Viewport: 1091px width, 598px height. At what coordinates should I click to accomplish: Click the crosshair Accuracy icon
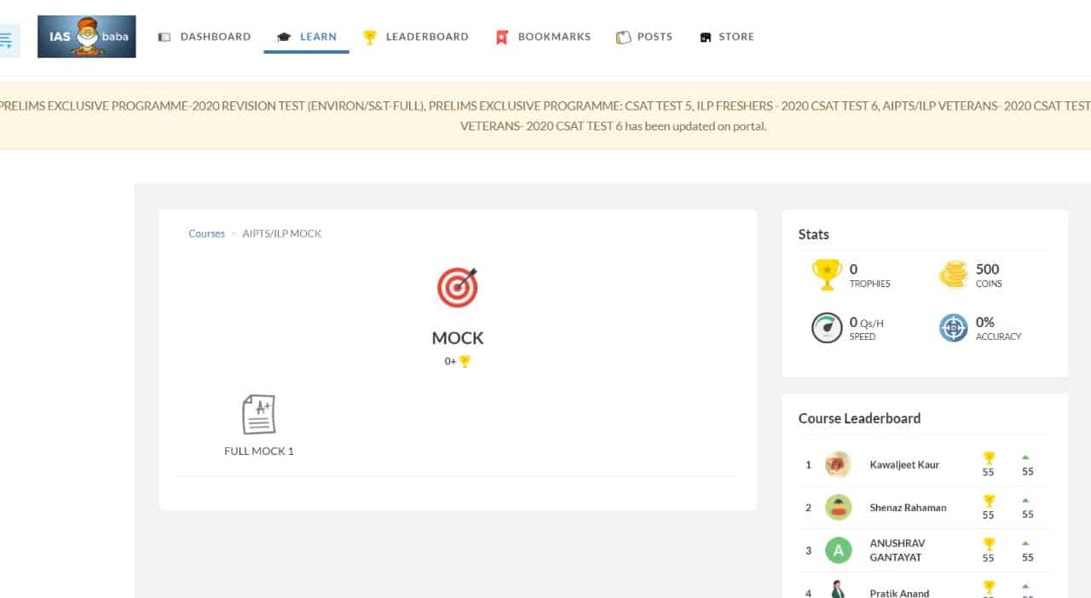coord(954,328)
